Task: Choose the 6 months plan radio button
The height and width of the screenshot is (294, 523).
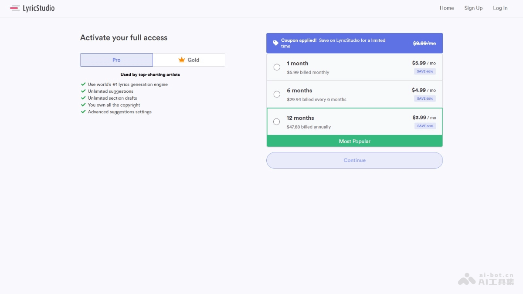Action: pyautogui.click(x=277, y=94)
